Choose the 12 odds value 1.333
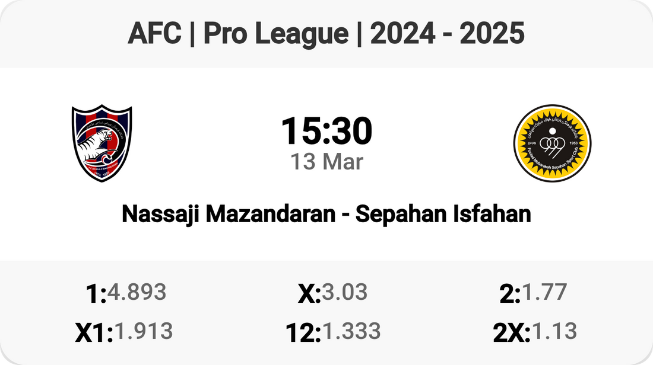The height and width of the screenshot is (365, 653). pyautogui.click(x=350, y=332)
